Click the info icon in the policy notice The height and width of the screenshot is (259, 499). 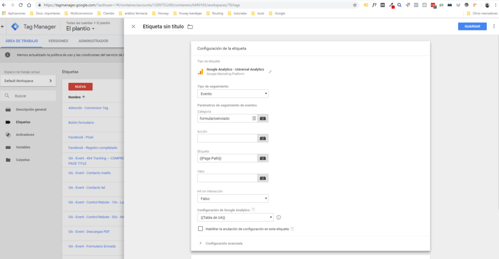click(8, 55)
